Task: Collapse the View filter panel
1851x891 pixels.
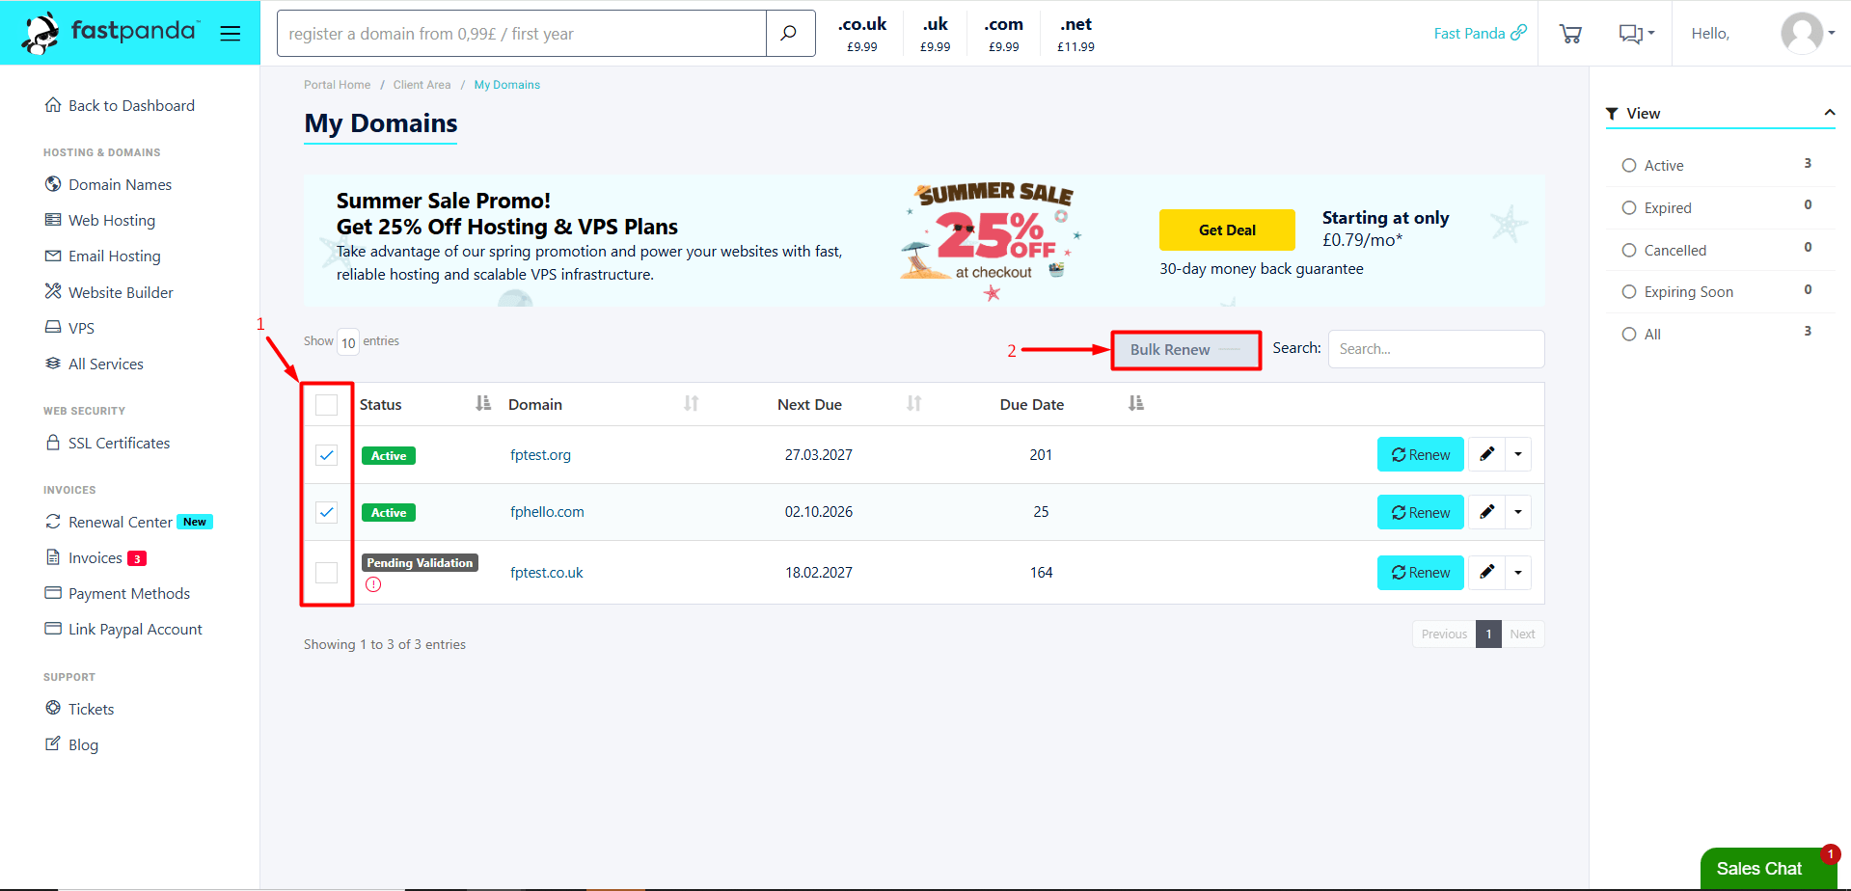Action: (x=1829, y=113)
